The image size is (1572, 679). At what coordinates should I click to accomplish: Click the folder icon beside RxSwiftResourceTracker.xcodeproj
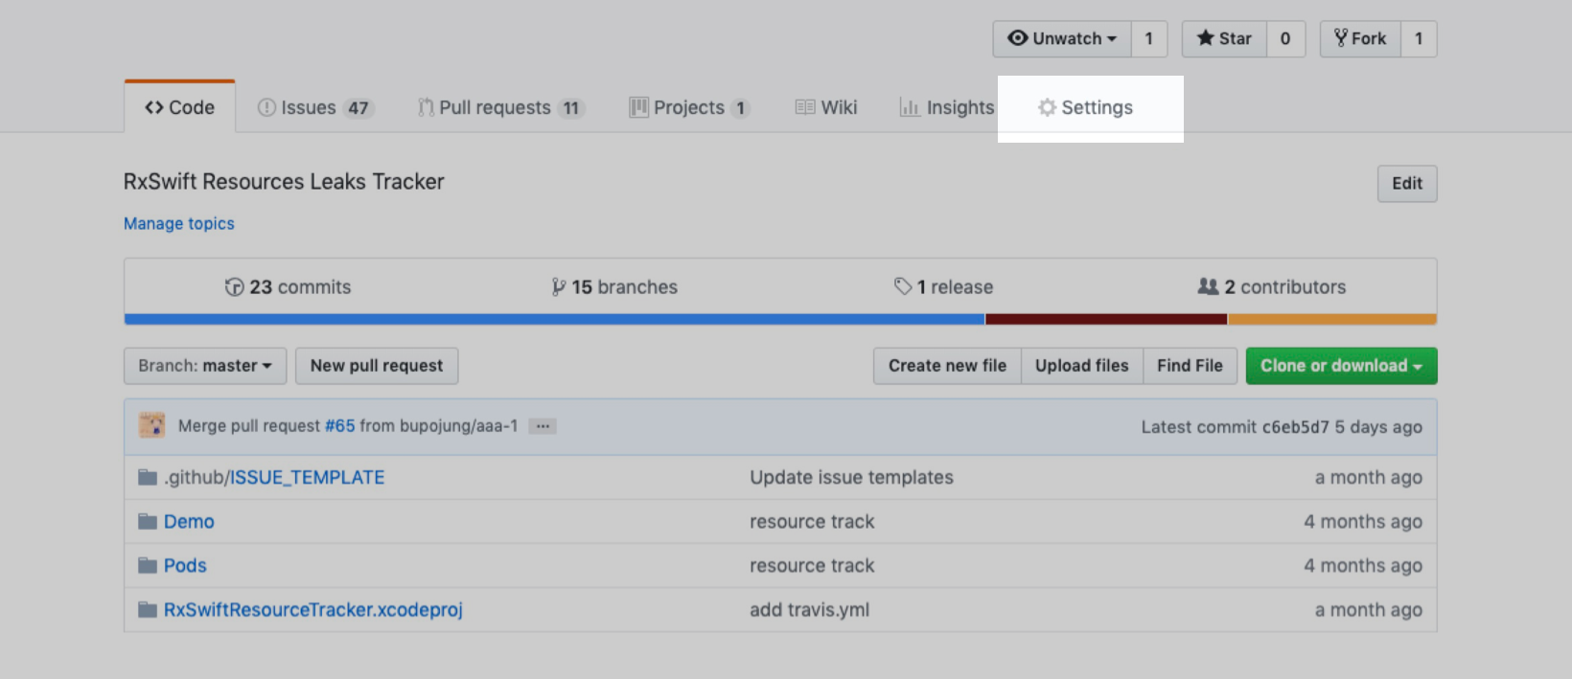[148, 609]
